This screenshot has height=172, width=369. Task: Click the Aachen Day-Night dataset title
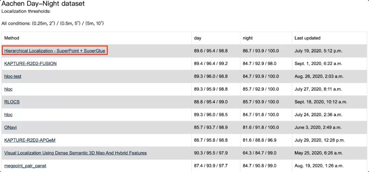tap(43, 4)
